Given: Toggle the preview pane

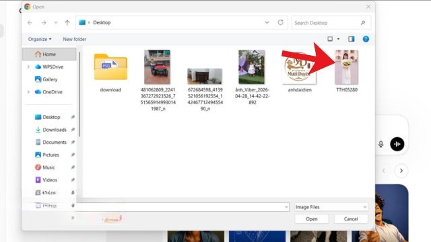Looking at the screenshot, I should tap(352, 39).
